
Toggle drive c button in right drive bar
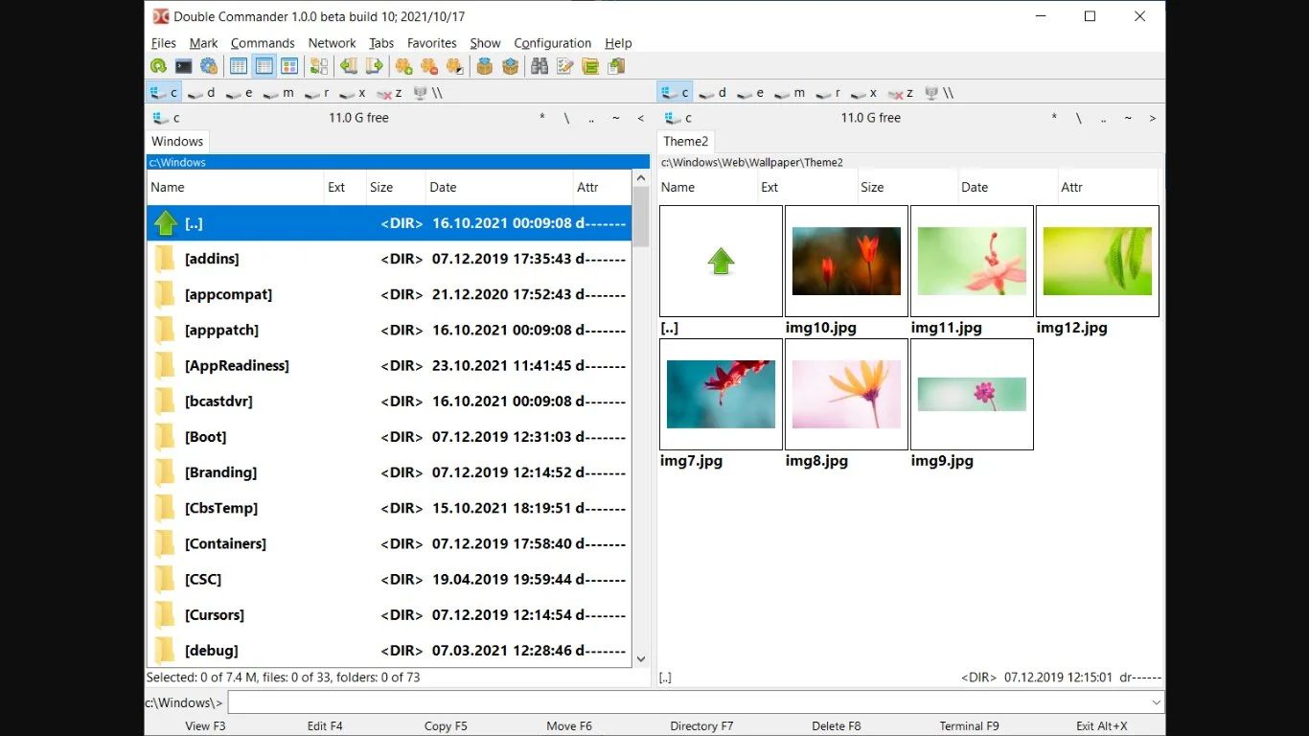(x=675, y=93)
